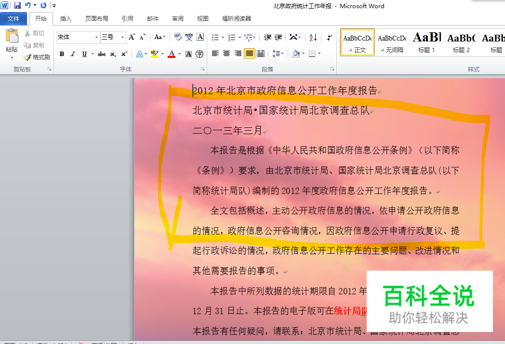
Task: Open the font size dropdown (三号)
Action: click(122, 38)
